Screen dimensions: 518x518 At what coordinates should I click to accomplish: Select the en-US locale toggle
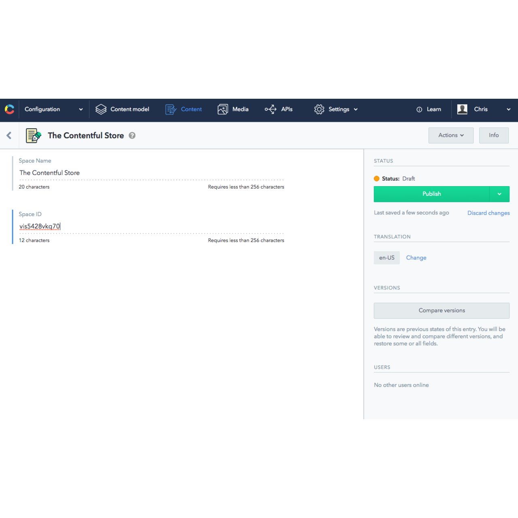(x=386, y=257)
